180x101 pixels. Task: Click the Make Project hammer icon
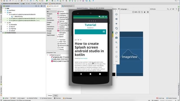37,1
